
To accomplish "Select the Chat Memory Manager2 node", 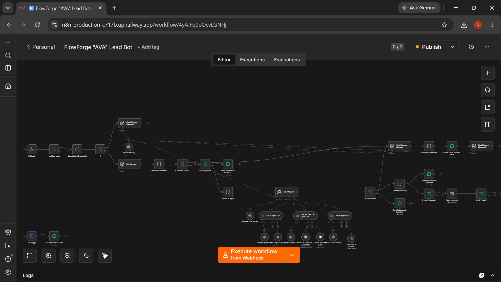I will pos(130,123).
